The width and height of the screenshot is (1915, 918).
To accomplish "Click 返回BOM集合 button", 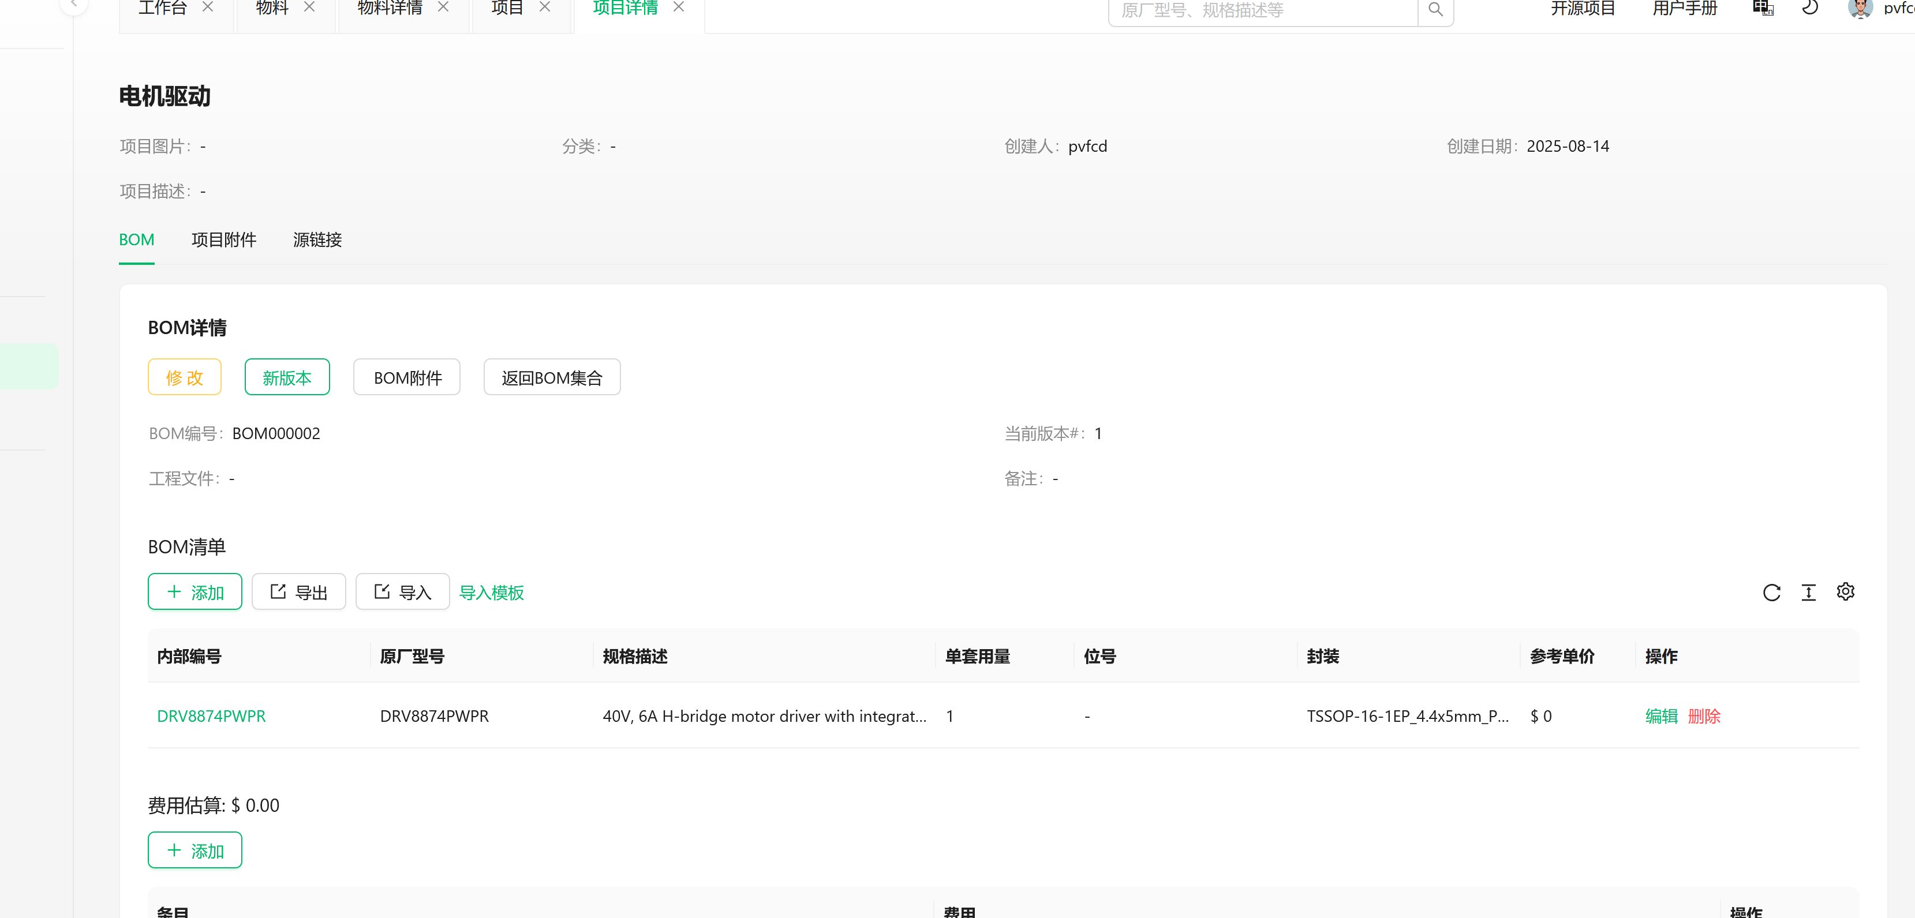I will [552, 377].
